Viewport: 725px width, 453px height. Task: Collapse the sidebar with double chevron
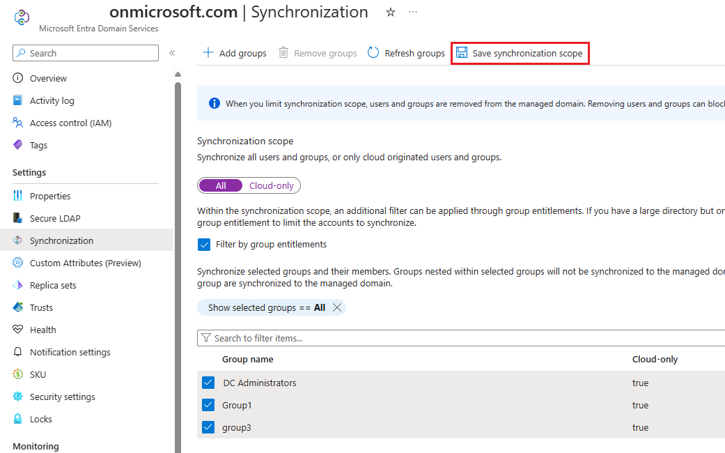(x=172, y=53)
